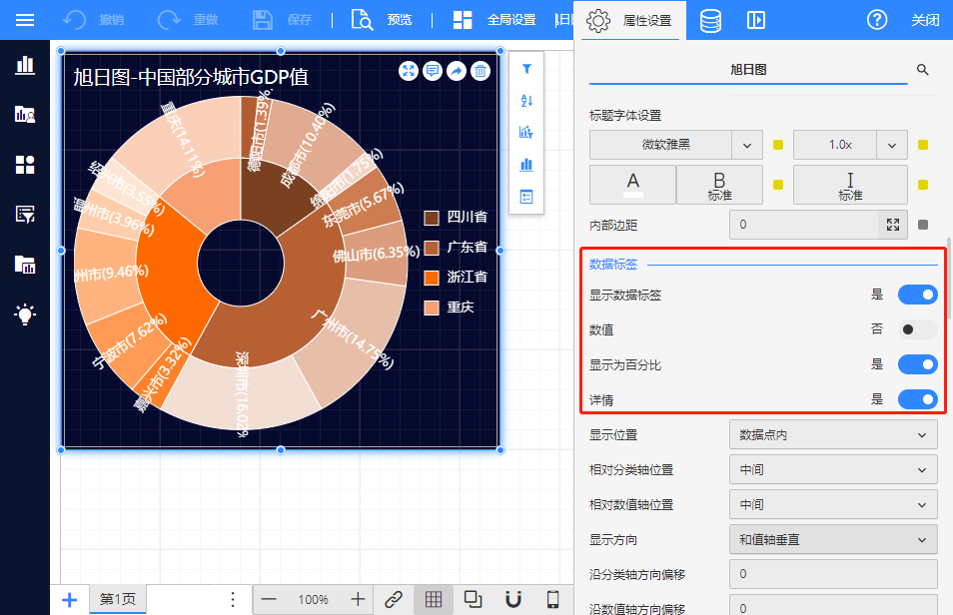Toggle the magnet snap icon

coord(513,599)
